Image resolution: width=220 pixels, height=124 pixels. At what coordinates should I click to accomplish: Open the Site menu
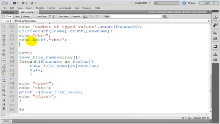[x=77, y=8]
